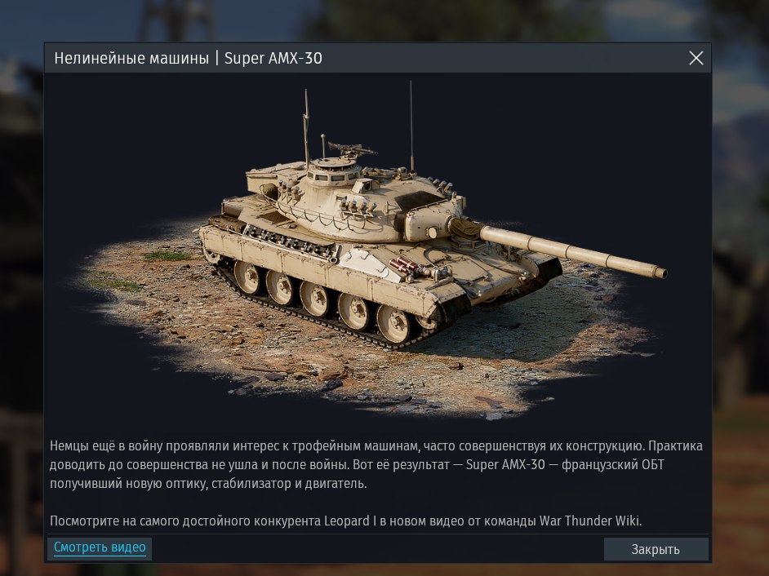Click the sentence starting with Посмотрите на самого
769x576 pixels.
pos(346,521)
